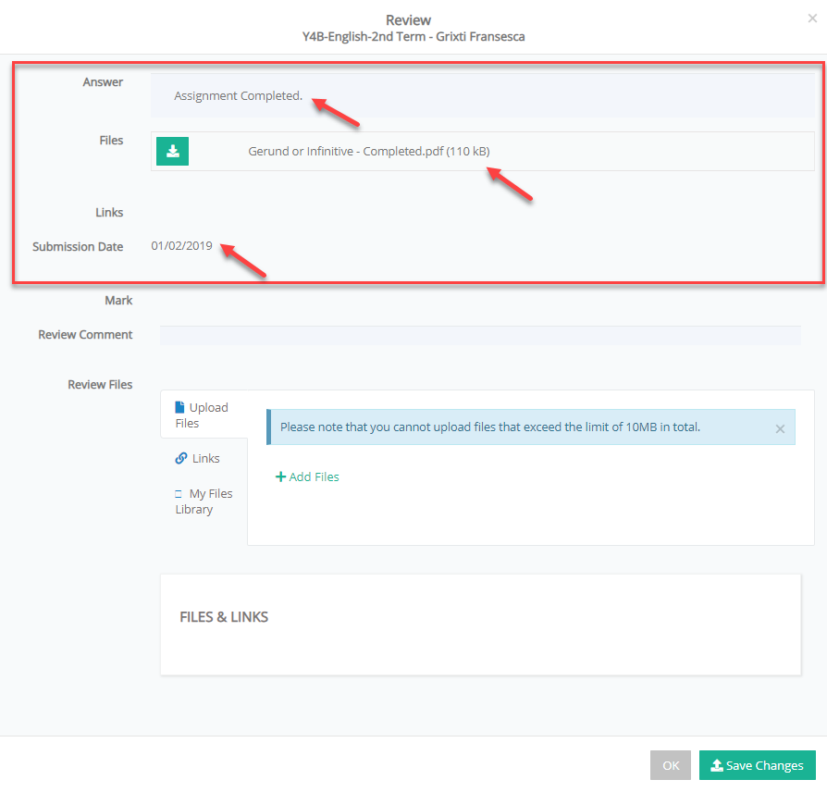
Task: Switch to the Links tab
Action: point(197,459)
